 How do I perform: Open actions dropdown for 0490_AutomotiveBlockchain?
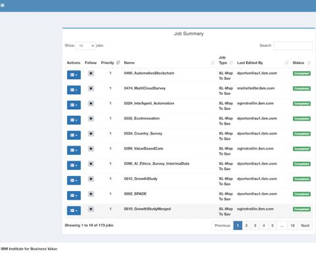[74, 74]
